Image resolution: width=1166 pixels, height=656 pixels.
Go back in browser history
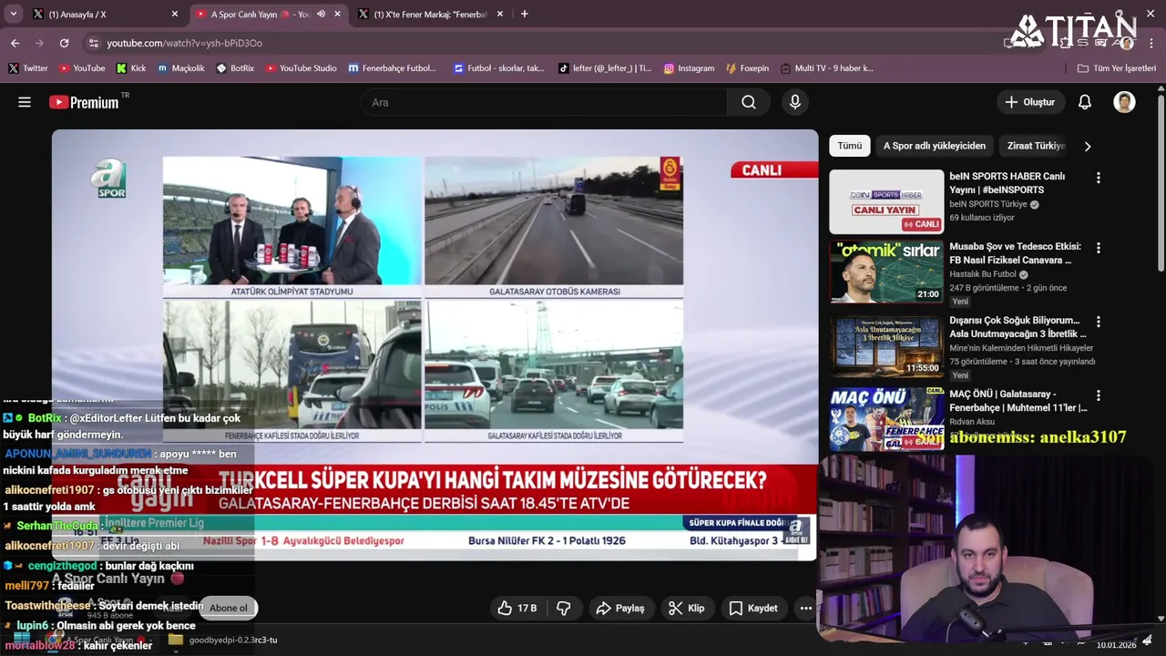click(x=15, y=43)
